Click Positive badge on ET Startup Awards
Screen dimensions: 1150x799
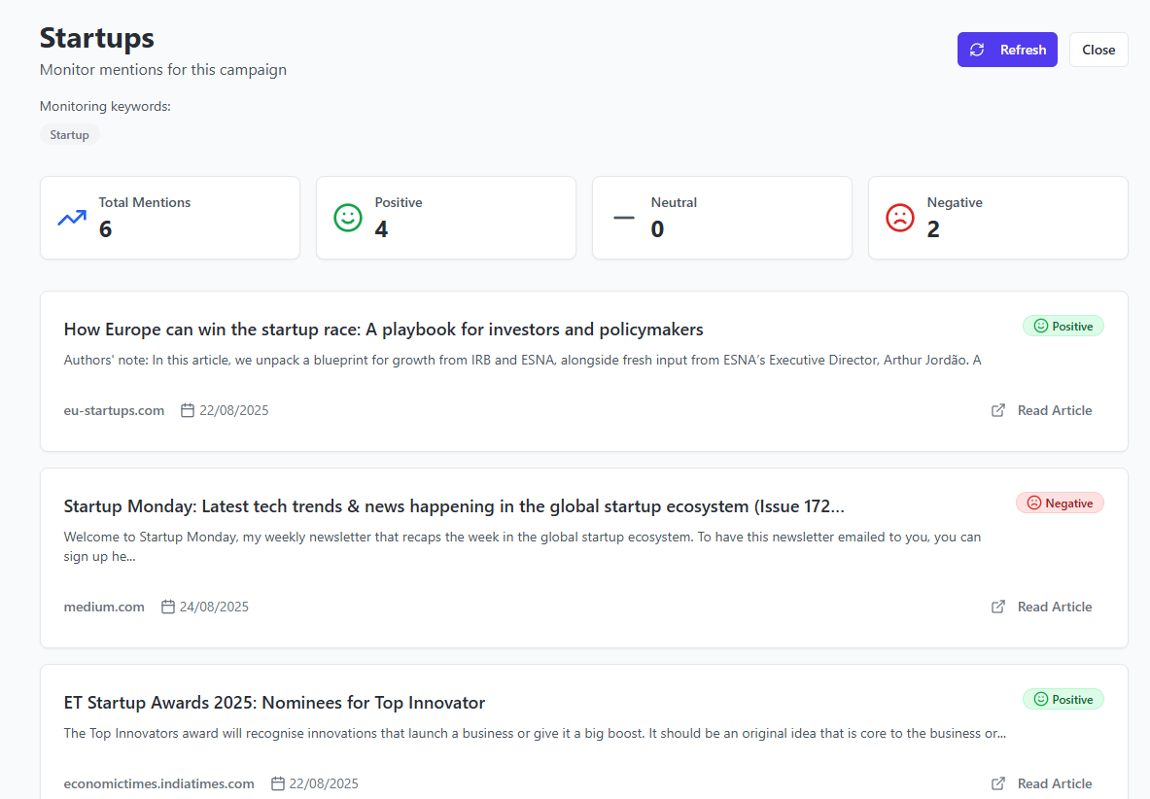click(x=1063, y=700)
